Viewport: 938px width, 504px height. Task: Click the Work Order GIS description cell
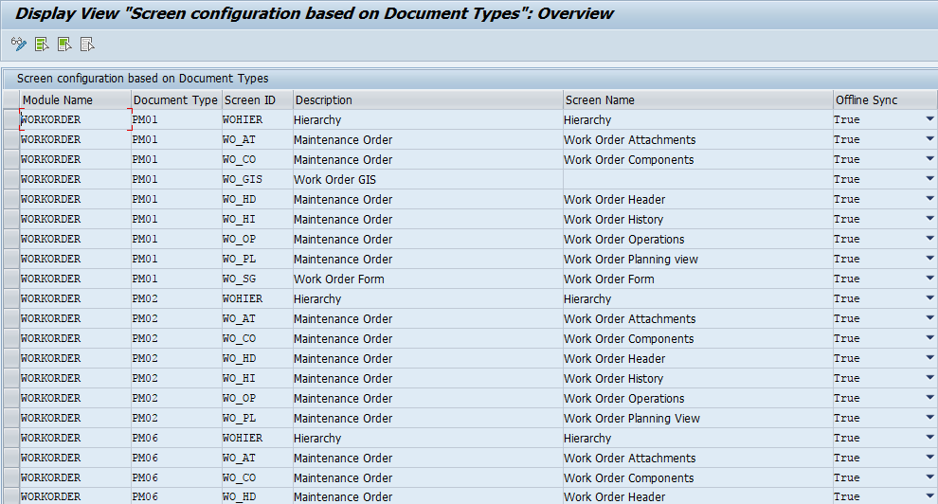tap(426, 179)
